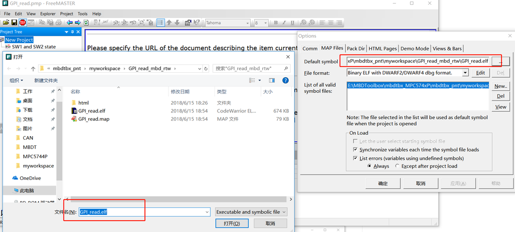The height and width of the screenshot is (232, 515).
Task: Open the Project menu
Action: click(67, 14)
